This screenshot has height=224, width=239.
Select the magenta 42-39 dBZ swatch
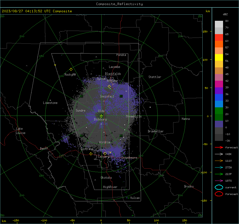pos(219,84)
